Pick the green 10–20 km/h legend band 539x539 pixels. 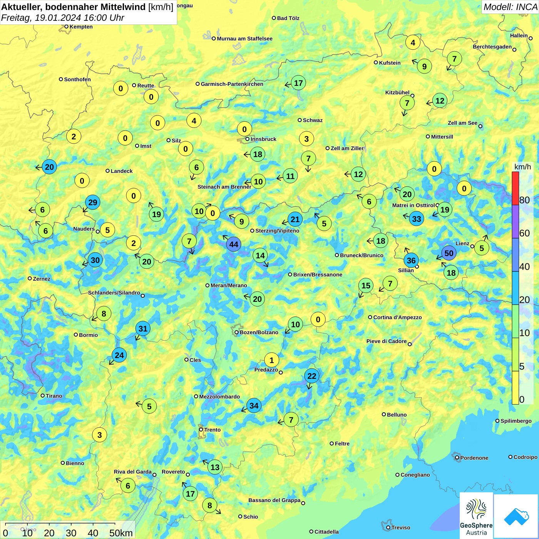click(x=515, y=321)
